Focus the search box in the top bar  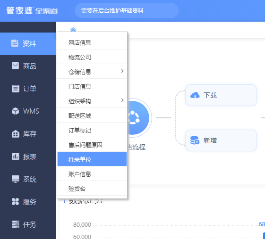pyautogui.click(x=127, y=10)
